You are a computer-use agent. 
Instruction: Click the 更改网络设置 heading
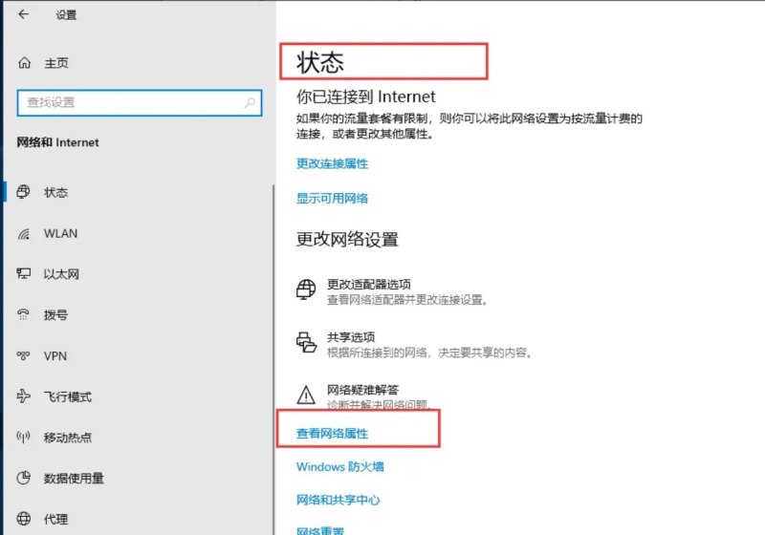click(x=347, y=239)
